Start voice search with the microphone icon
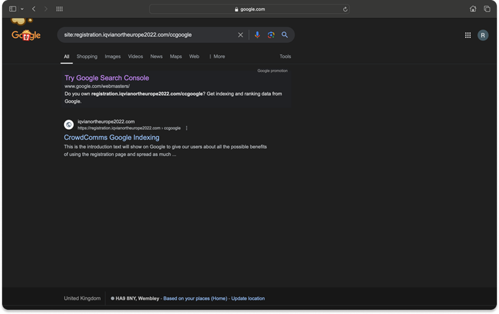 (257, 35)
